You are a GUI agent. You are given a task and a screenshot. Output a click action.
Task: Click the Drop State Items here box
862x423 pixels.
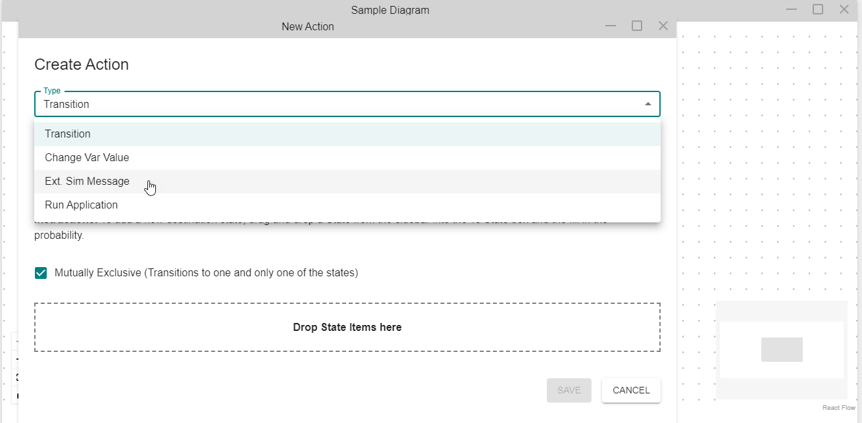(x=347, y=328)
